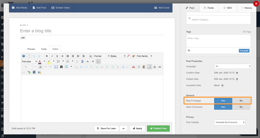Click the insert table icon
Viewport: 260px width, 138px height.
click(x=67, y=67)
